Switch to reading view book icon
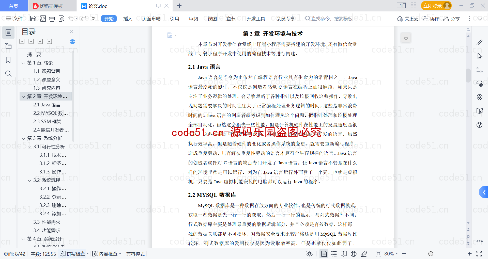Image resolution: width=488 pixels, height=259 pixels. tap(344, 254)
